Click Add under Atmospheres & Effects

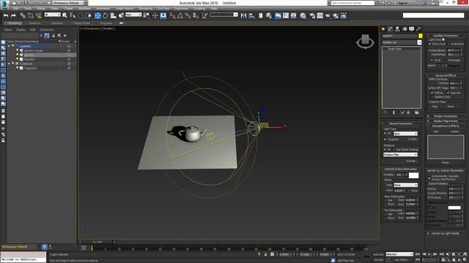point(436,131)
